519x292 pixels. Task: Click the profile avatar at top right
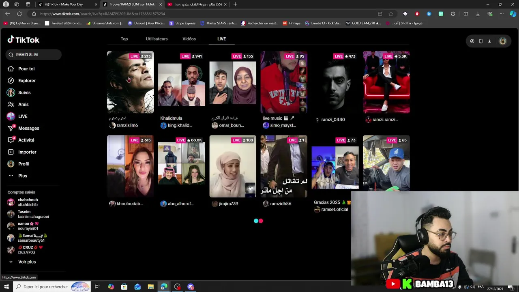pos(503,41)
